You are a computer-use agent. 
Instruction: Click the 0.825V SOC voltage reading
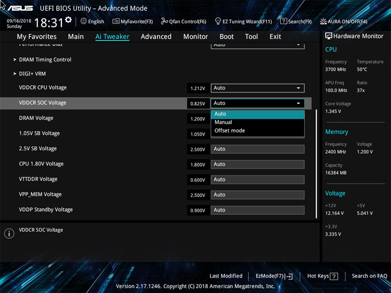coord(198,104)
